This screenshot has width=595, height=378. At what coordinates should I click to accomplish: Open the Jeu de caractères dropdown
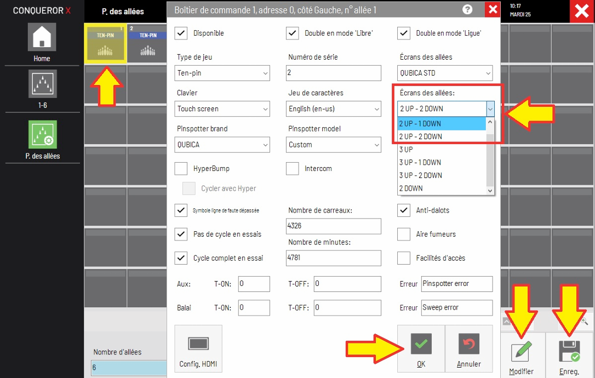(x=334, y=109)
